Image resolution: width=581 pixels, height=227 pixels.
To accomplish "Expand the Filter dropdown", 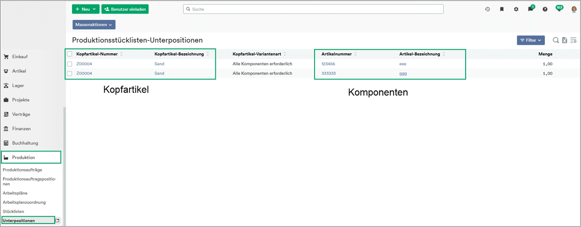I will click(x=530, y=40).
